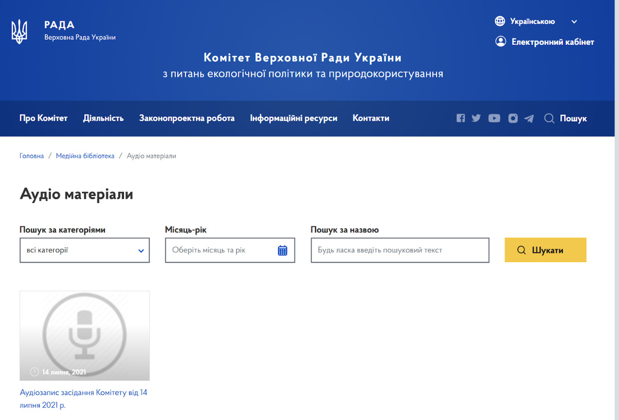The image size is (619, 420).
Task: Open the Медійна бібліотека breadcrumb link
Action: tap(85, 156)
